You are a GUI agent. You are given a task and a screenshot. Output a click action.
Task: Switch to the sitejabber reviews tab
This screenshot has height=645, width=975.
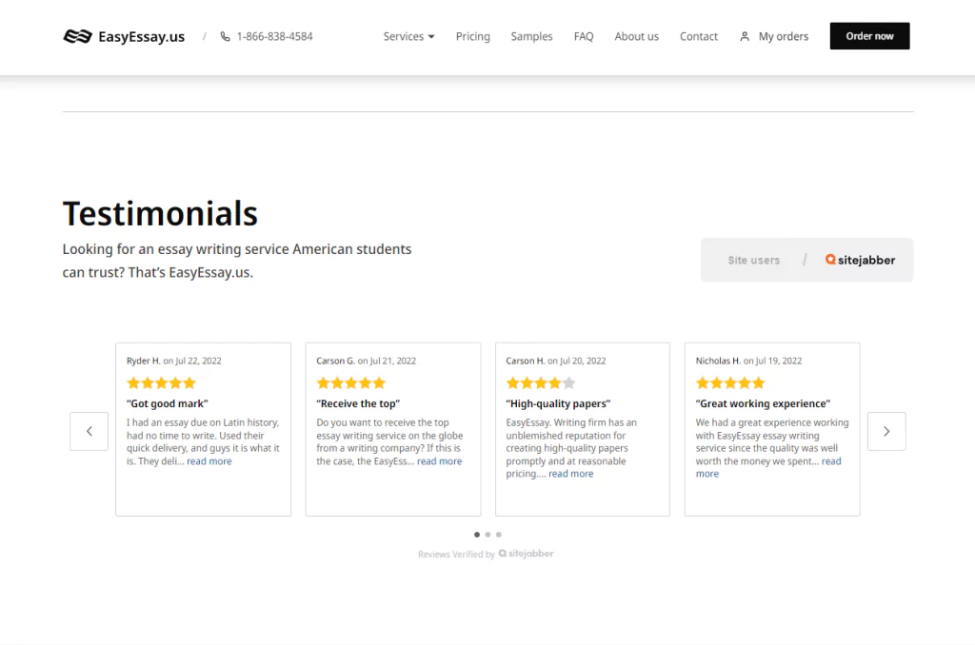tap(860, 260)
